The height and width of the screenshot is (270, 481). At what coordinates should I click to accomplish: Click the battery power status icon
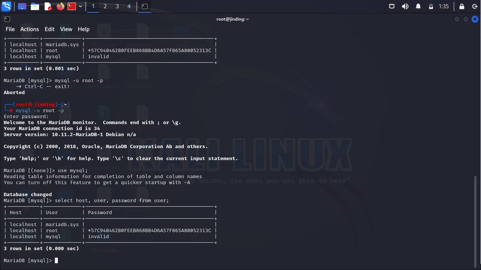coord(431,6)
